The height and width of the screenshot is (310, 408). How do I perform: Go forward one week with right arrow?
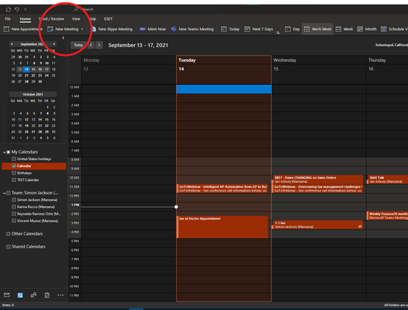coord(99,45)
